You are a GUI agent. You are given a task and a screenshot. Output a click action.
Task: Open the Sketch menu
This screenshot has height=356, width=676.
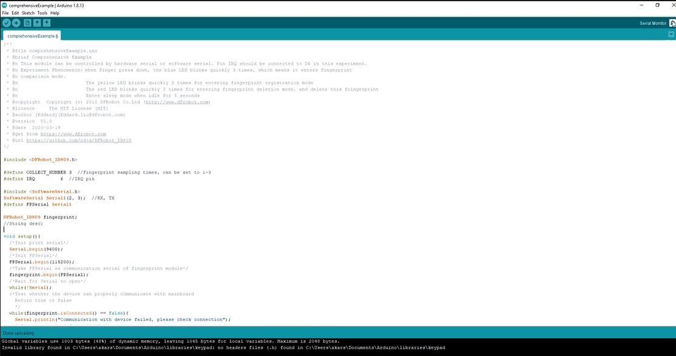[28, 12]
